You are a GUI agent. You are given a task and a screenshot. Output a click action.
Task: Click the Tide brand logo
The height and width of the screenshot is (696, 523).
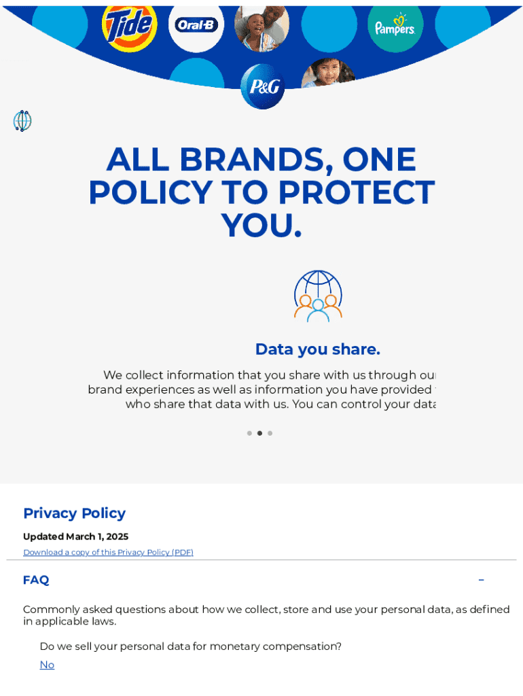point(129,26)
